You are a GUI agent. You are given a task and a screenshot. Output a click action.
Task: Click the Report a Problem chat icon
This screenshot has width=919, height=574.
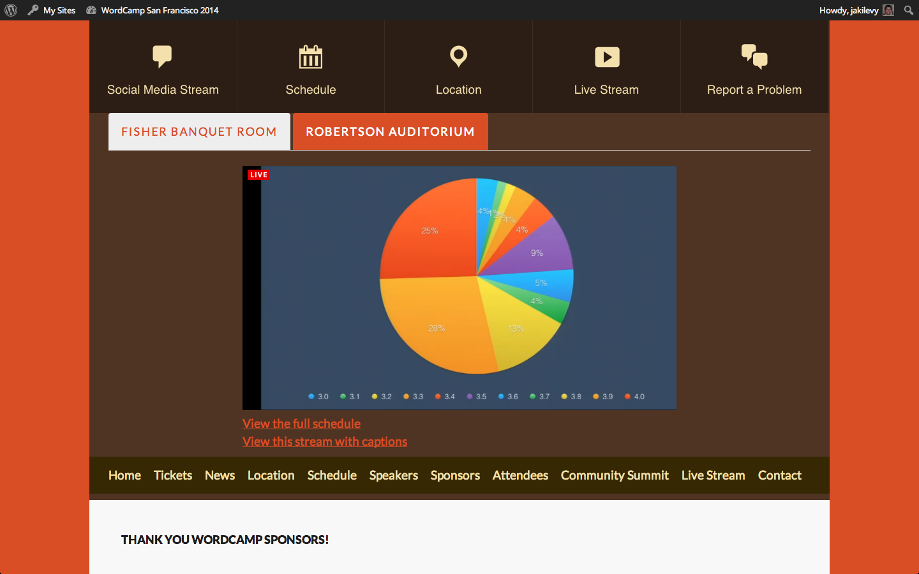pos(754,56)
